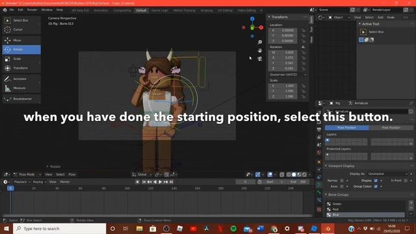Open the Netflix taskbar app
This screenshot has height=234, width=416.
pyautogui.click(x=220, y=228)
